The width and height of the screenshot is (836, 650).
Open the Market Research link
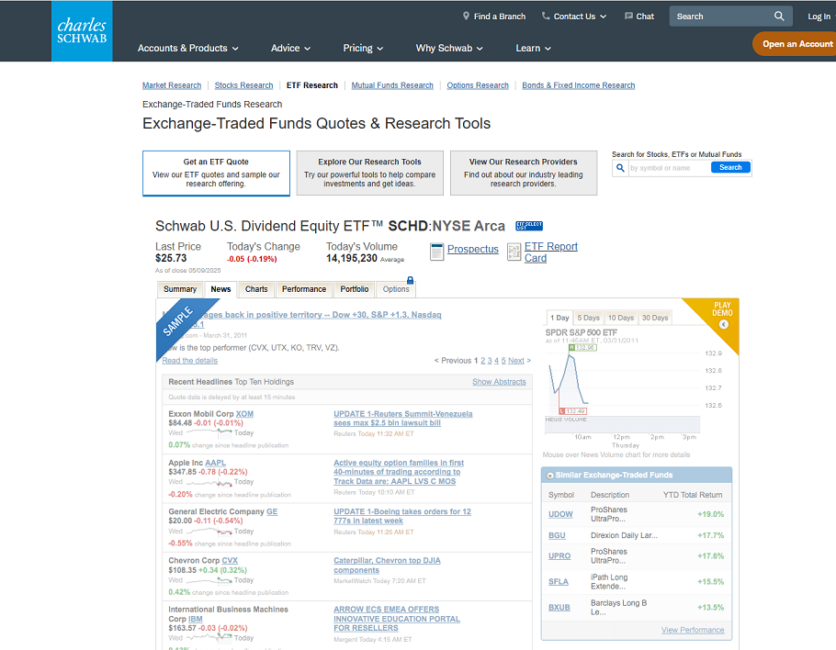172,85
